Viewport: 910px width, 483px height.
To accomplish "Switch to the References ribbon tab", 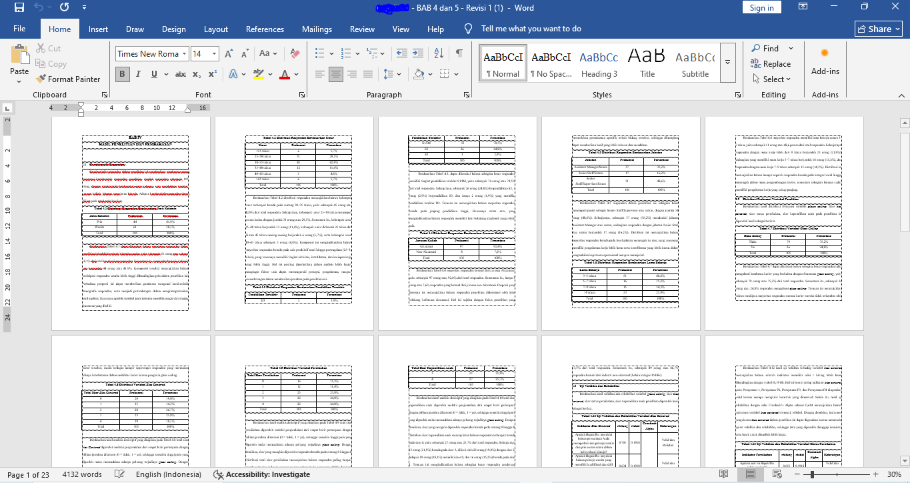I will (x=265, y=29).
